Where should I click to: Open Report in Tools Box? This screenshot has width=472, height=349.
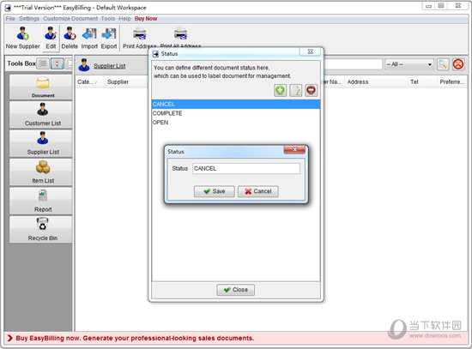tap(40, 201)
